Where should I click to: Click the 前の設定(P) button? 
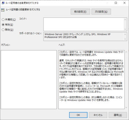click(80, 12)
